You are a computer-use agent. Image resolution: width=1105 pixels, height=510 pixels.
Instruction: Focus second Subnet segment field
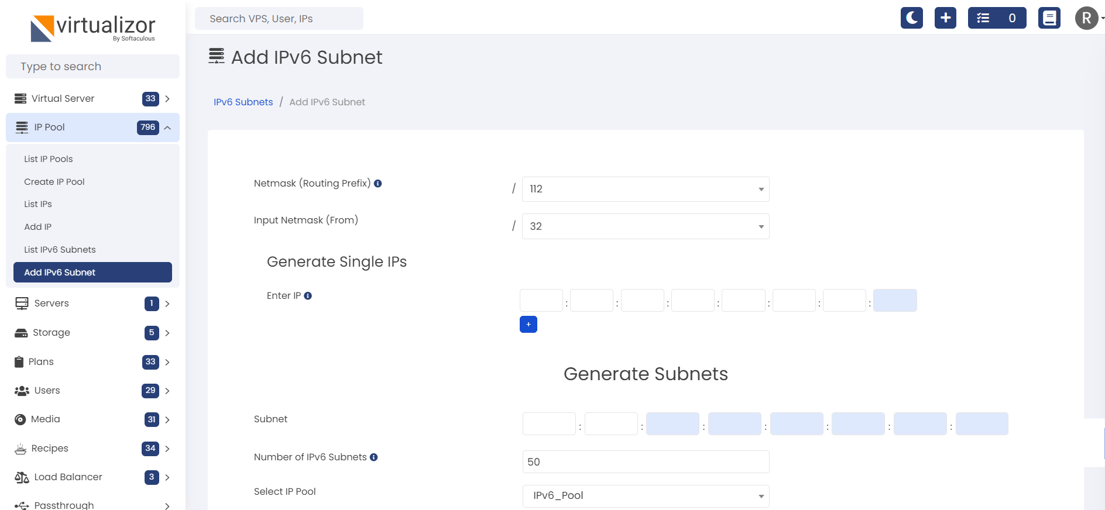tap(611, 424)
